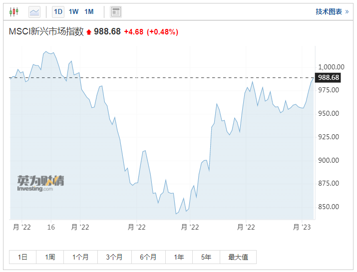Switch to candlestick chart type
The image size is (357, 272).
pyautogui.click(x=14, y=11)
